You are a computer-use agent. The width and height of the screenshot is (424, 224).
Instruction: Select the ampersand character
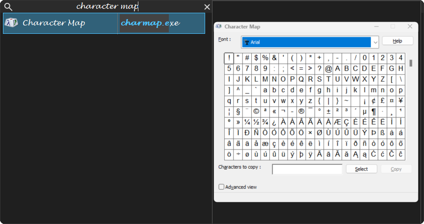pos(274,58)
